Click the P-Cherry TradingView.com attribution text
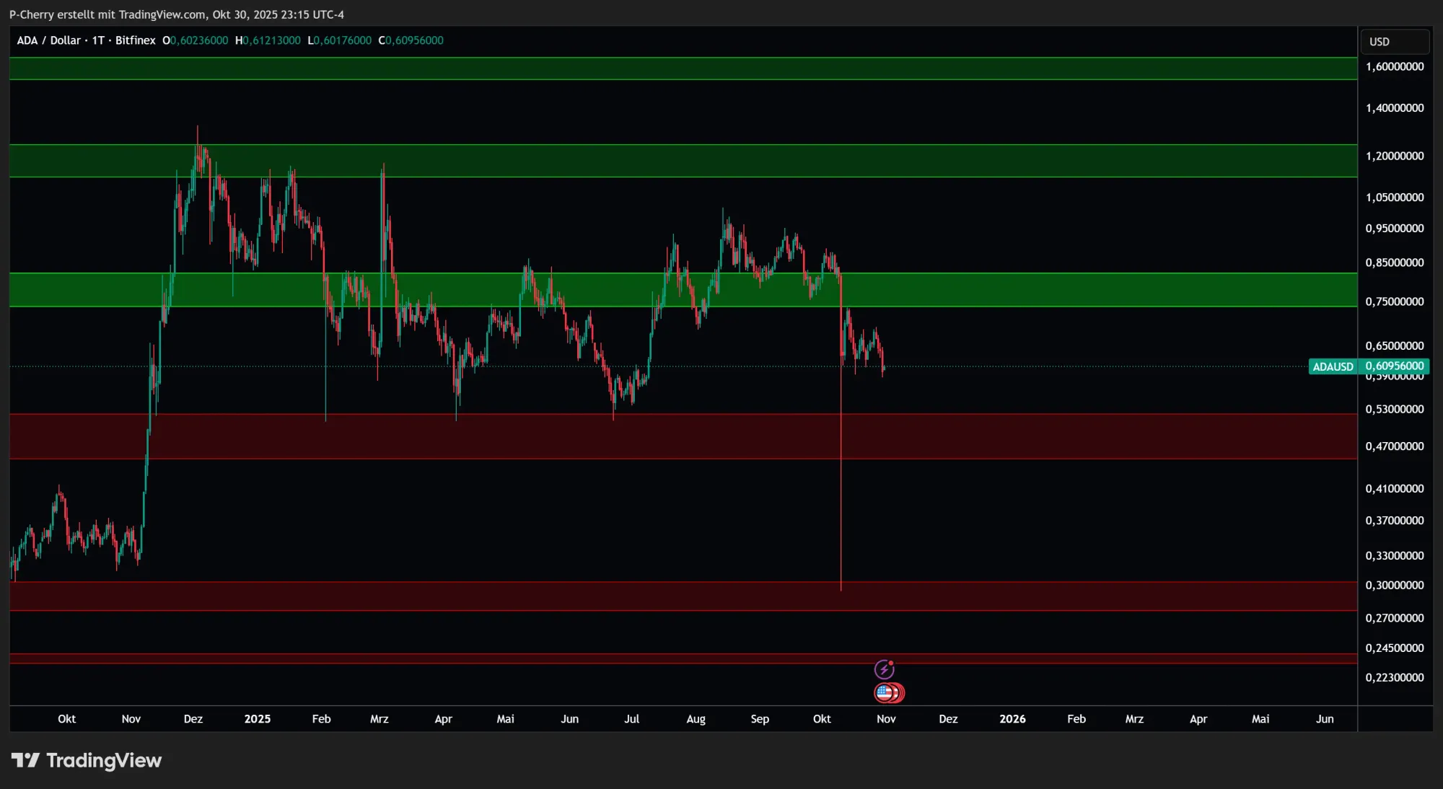This screenshot has height=789, width=1443. (177, 14)
